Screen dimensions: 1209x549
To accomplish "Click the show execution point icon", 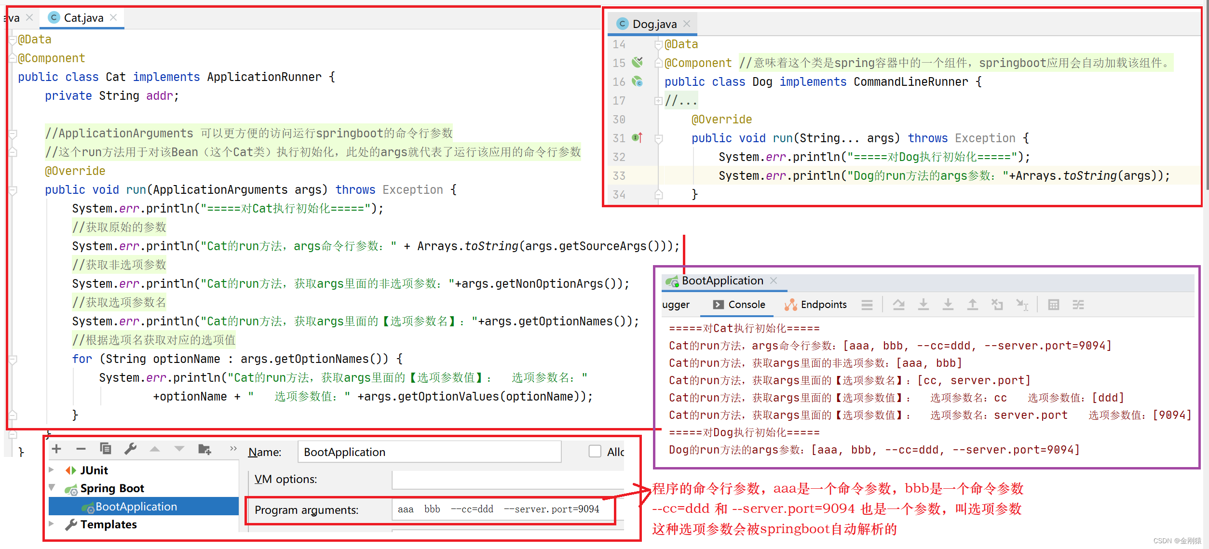I will (898, 305).
